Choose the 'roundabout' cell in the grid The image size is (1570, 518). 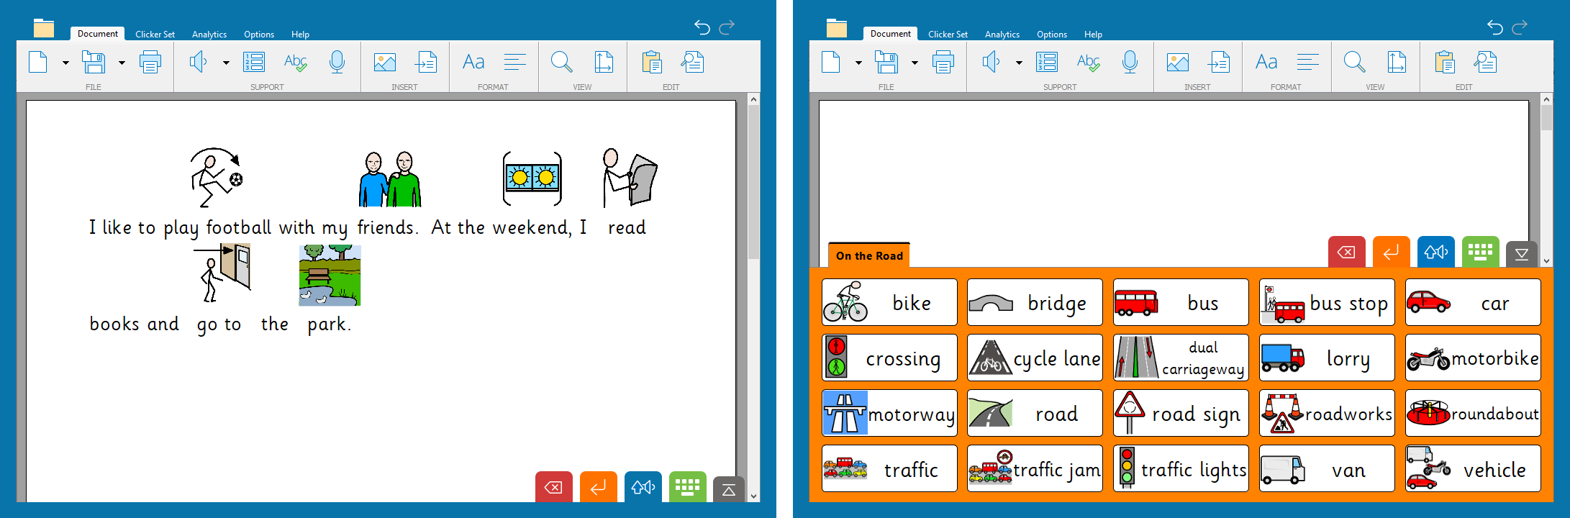[x=1473, y=414]
